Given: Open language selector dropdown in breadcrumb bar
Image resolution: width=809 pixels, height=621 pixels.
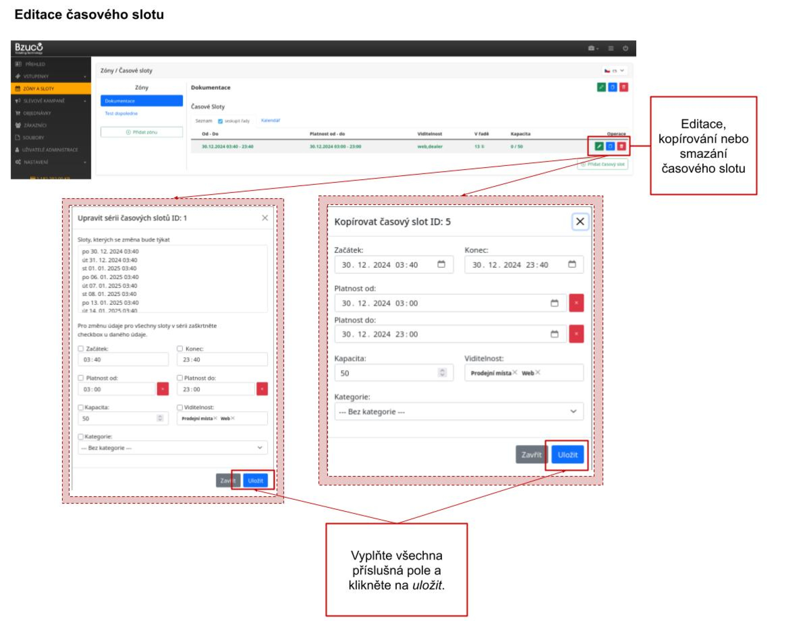Looking at the screenshot, I should point(614,71).
